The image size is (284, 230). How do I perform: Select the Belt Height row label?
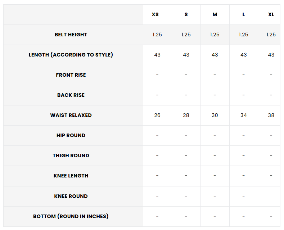[x=71, y=35]
